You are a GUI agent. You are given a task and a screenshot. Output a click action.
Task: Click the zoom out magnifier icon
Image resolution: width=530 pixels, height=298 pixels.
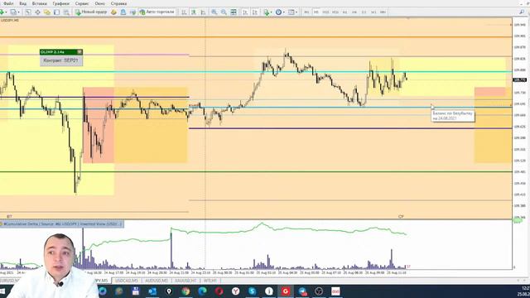coord(224,12)
